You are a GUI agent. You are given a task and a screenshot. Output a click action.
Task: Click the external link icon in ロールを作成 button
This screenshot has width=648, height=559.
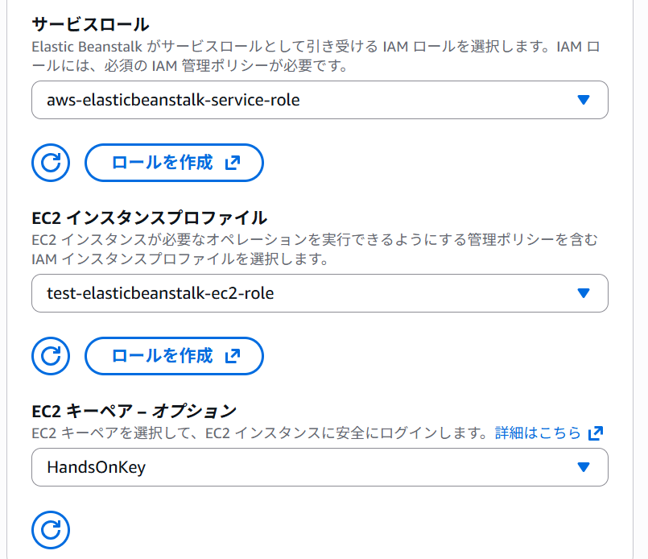point(233,163)
